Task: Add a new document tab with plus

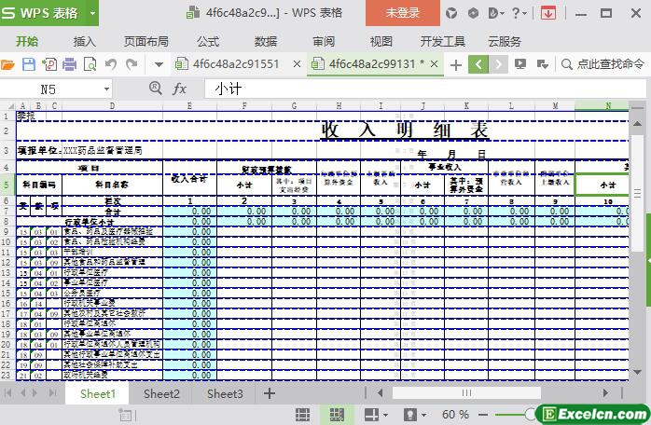Action: pyautogui.click(x=455, y=64)
